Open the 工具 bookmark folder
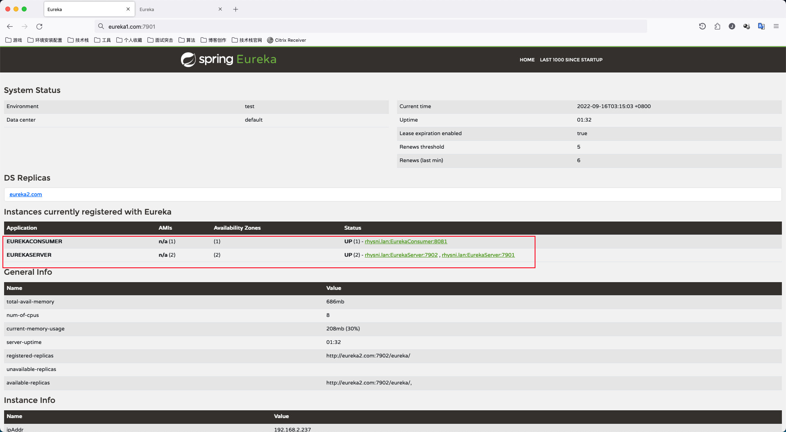 pos(103,40)
